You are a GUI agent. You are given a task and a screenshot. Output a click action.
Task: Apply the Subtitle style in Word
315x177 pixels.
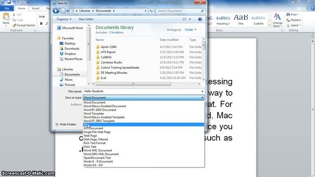point(258,20)
